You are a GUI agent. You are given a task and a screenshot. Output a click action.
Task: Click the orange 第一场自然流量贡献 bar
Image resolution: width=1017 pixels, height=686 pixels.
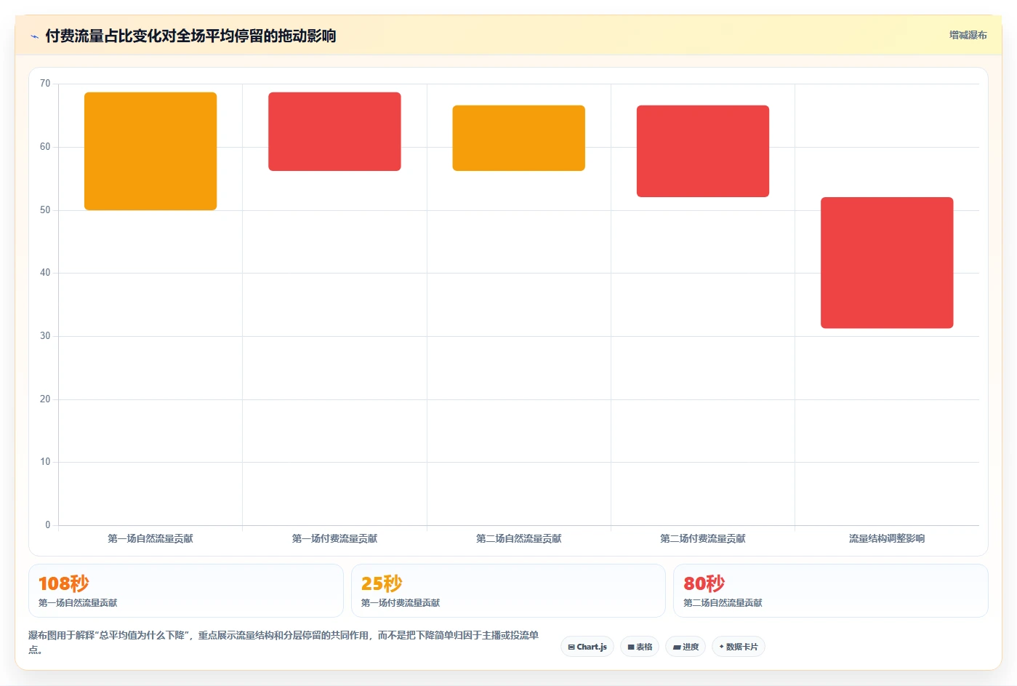pos(150,151)
